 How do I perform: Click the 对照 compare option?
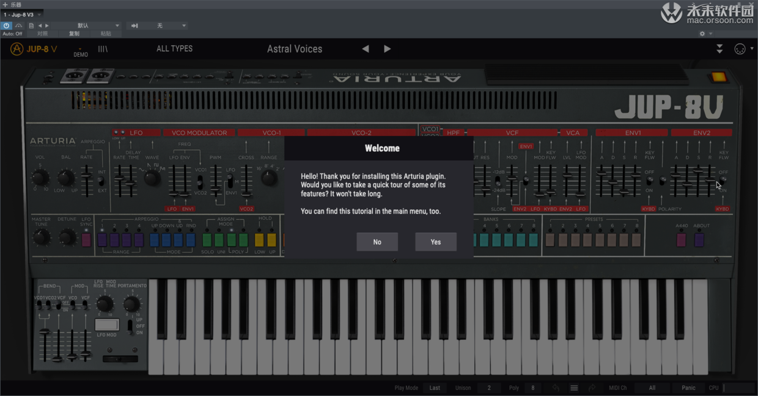tap(42, 34)
